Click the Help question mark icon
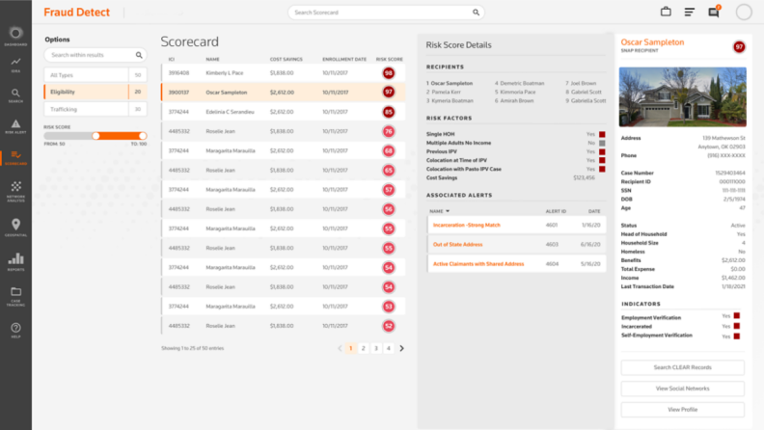764x430 pixels. pos(15,328)
